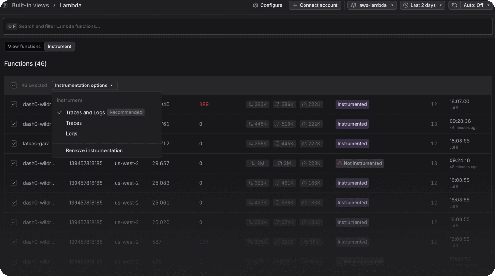This screenshot has width=495, height=276.
Task: Click the sidebar toggle icon beside Built-in views
Action: click(5, 5)
